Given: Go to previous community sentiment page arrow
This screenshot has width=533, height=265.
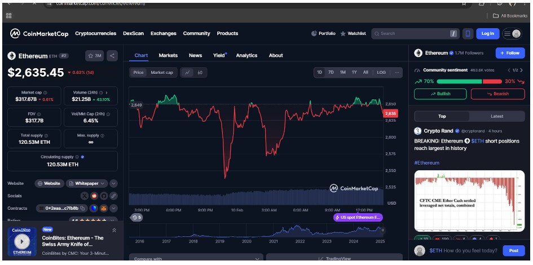Looking at the screenshot, I should 509,70.
